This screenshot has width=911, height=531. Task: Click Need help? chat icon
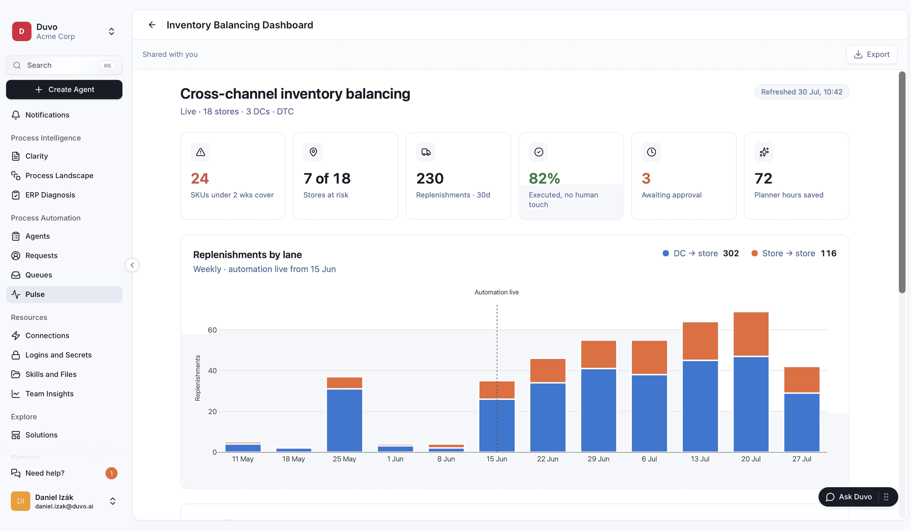tap(16, 473)
